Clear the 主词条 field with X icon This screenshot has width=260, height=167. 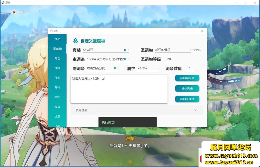(x=125, y=59)
